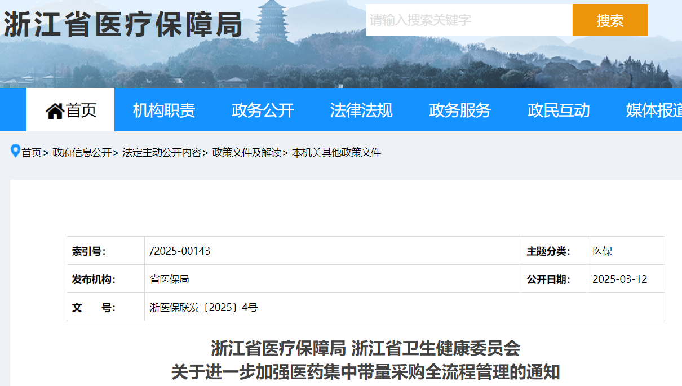
Task: Select the 主题分类 label cell
Action: pos(554,251)
